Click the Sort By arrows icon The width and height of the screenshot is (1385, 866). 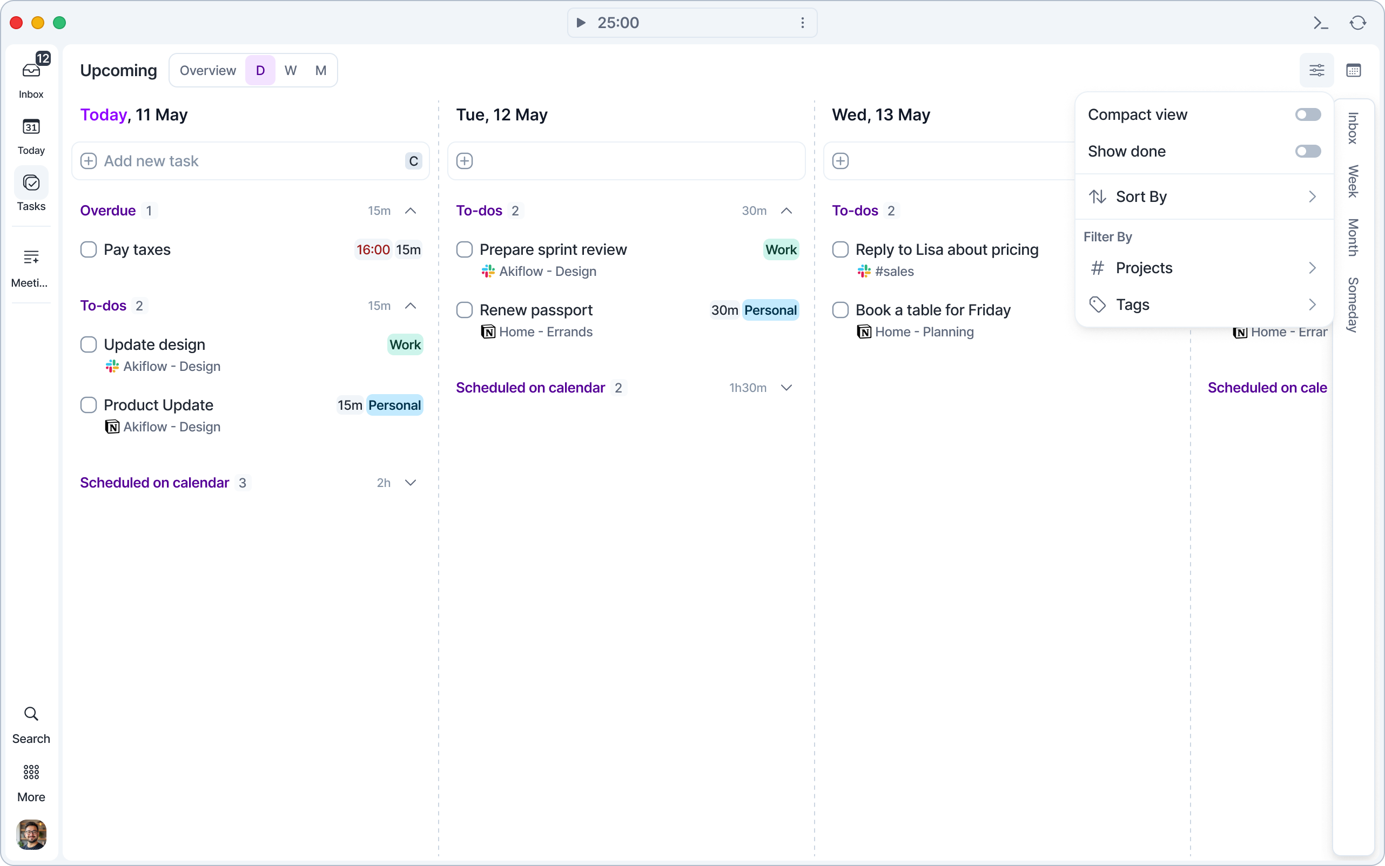coord(1097,197)
